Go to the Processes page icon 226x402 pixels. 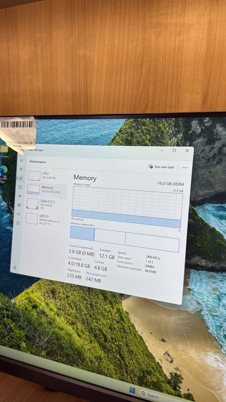click(x=21, y=169)
